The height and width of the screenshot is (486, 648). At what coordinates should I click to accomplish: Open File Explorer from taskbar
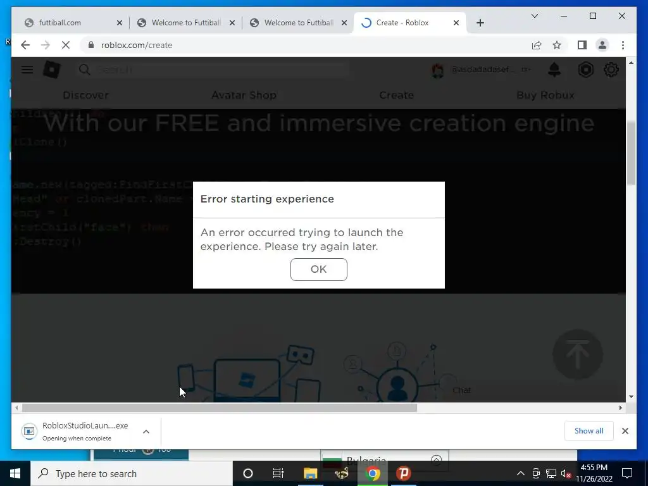[310, 473]
